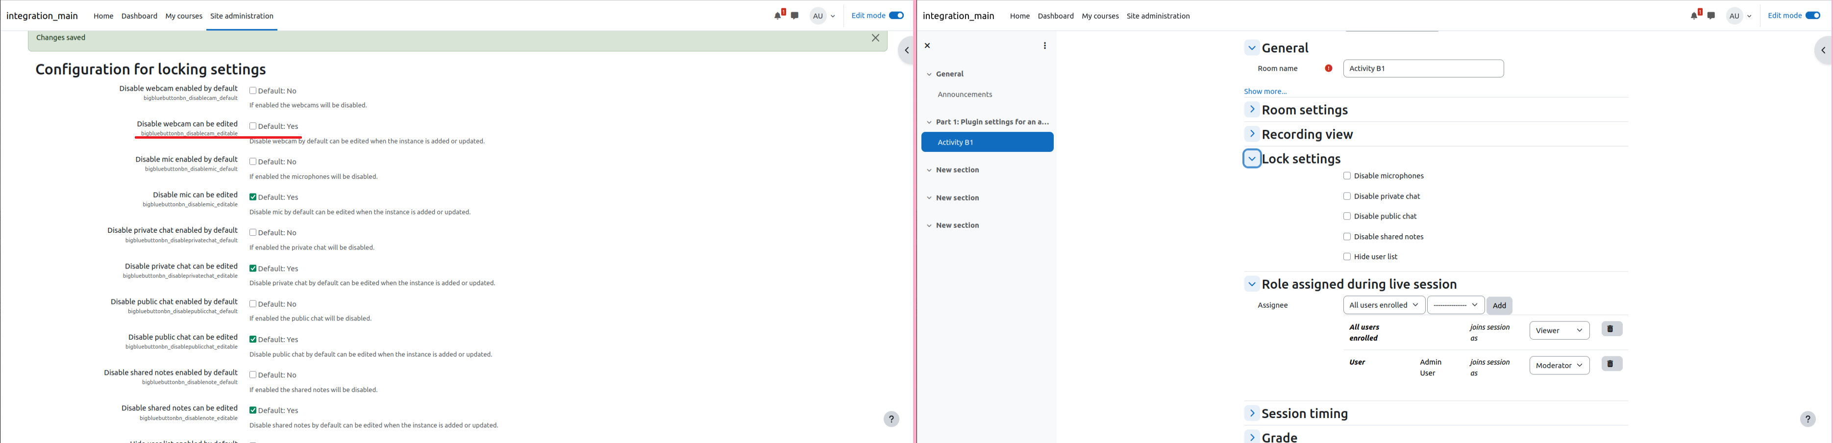
Task: Open messaging chat icon in right window
Action: pos(1711,16)
